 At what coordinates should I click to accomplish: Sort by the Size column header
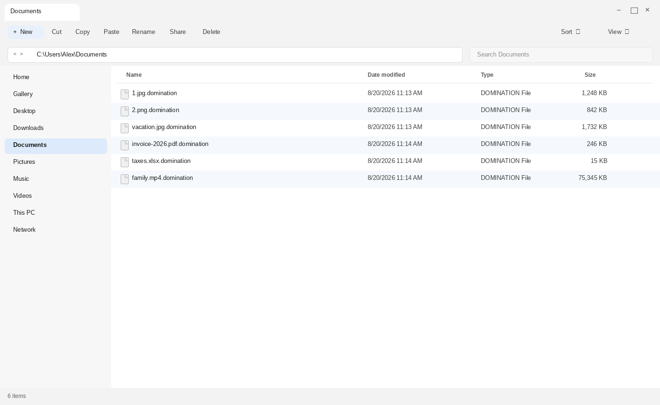pos(590,75)
